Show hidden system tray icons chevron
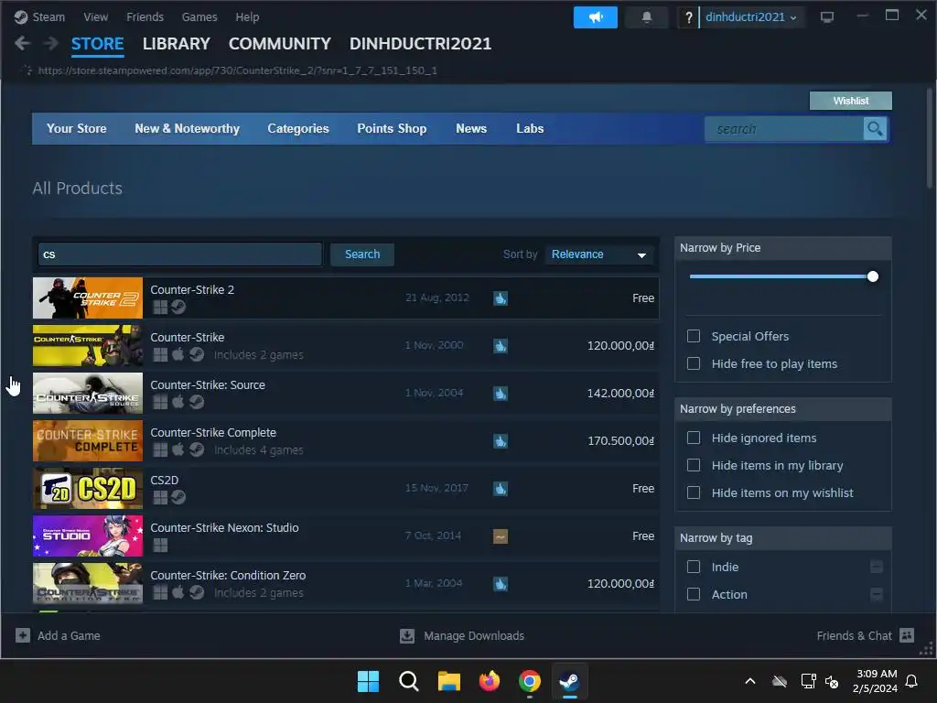 [750, 681]
